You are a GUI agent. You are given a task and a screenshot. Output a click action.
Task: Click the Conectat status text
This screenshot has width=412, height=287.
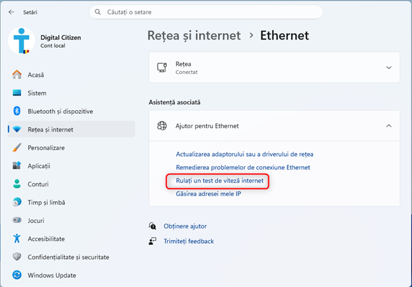(x=186, y=72)
